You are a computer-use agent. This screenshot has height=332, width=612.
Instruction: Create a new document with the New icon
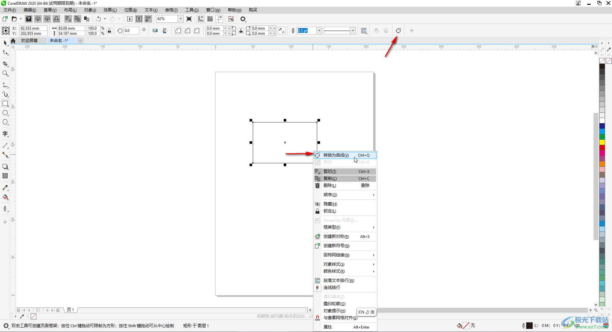[5, 19]
